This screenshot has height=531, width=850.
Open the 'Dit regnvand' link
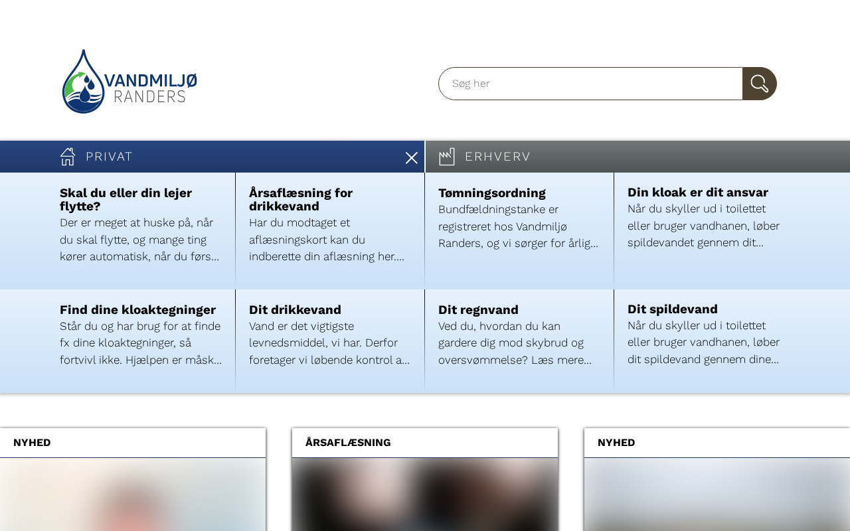click(x=478, y=310)
